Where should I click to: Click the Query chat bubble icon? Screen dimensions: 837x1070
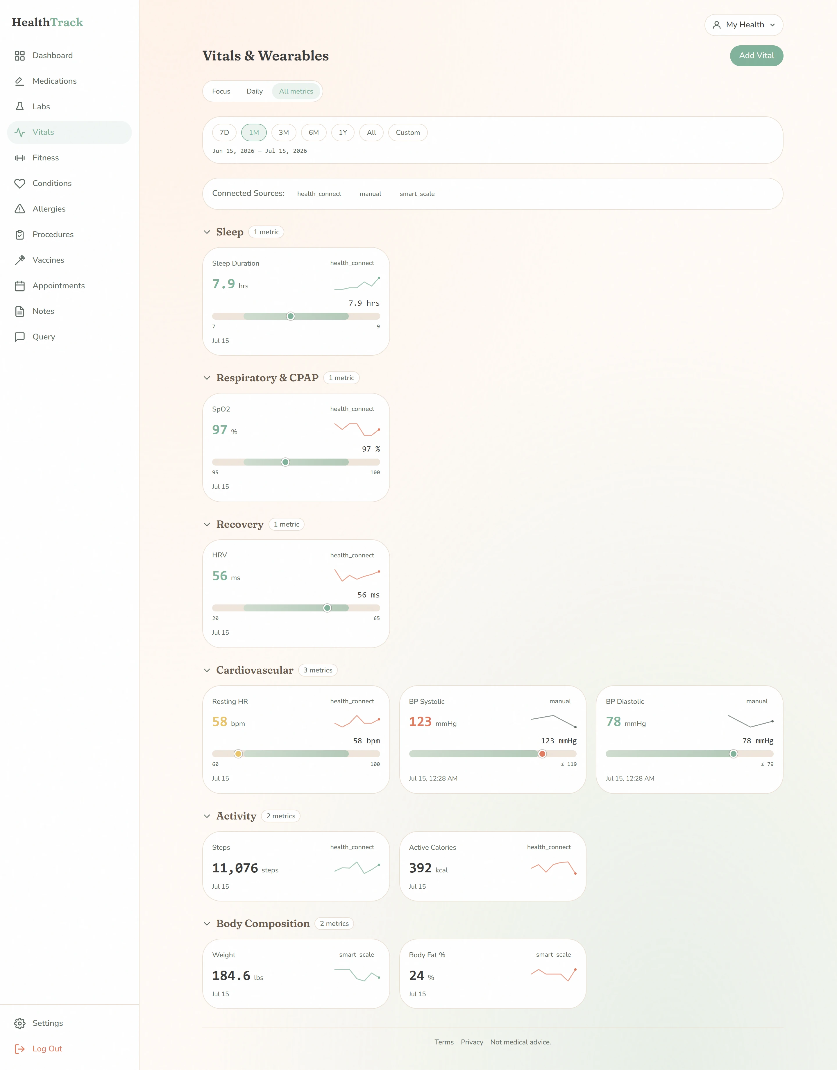click(19, 337)
